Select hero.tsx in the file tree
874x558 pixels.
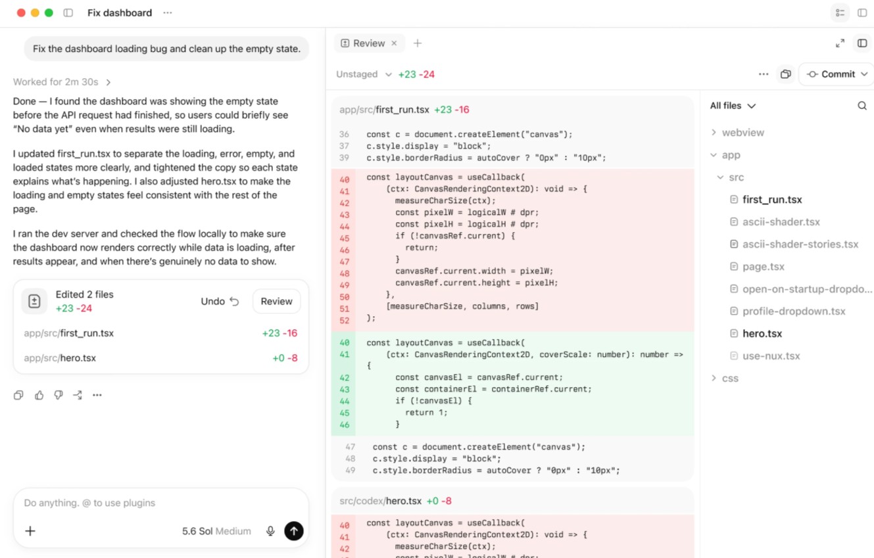point(762,334)
